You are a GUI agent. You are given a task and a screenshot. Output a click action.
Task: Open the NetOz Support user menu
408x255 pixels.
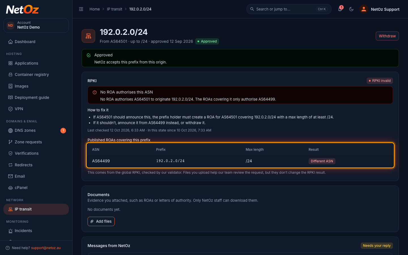[379, 9]
